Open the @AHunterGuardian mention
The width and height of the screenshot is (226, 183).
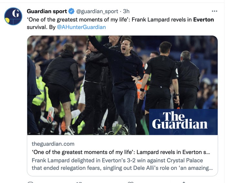click(81, 27)
